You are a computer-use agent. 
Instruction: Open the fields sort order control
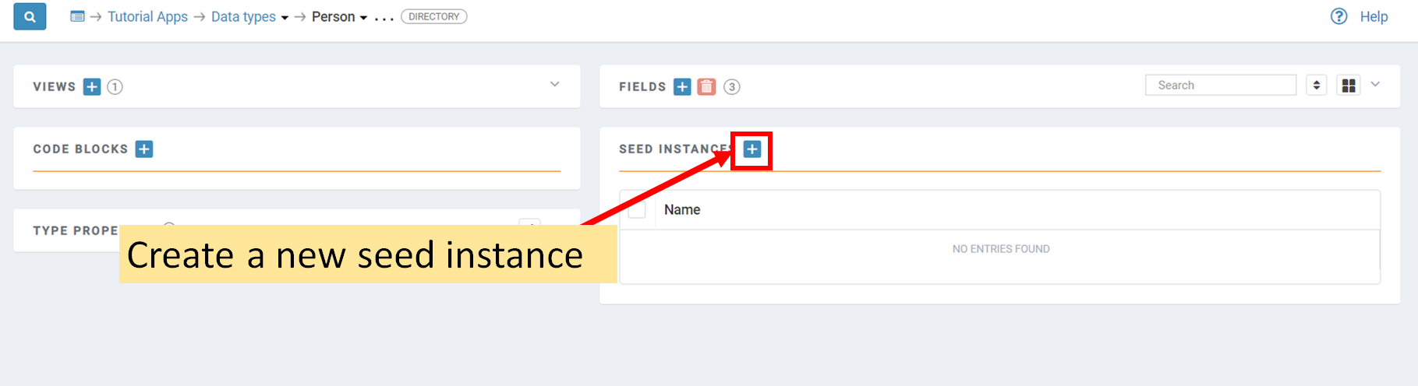click(1317, 86)
